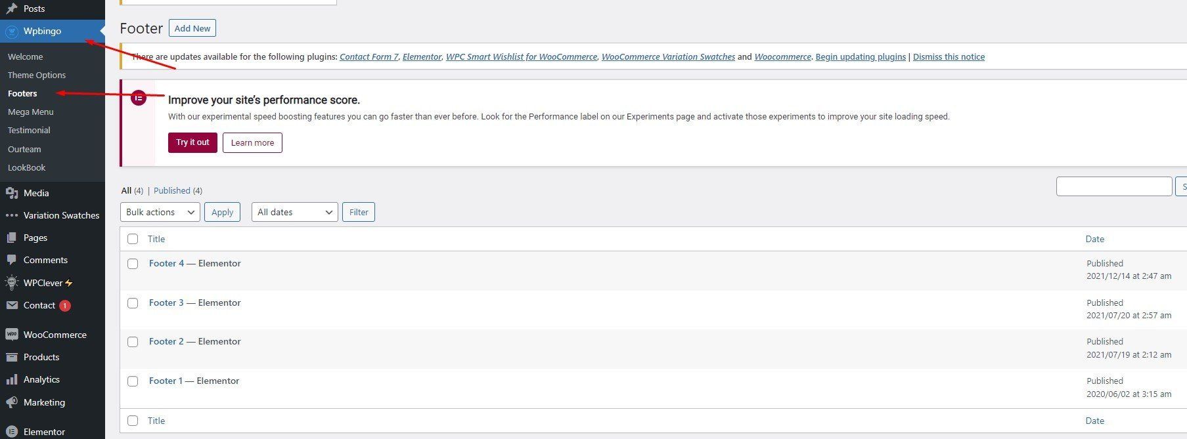The image size is (1187, 439).
Task: Tick the checkbox beside Footer 2
Action: point(133,342)
